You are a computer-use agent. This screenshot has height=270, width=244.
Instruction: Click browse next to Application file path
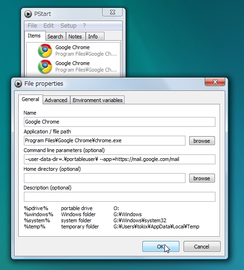tap(202, 141)
